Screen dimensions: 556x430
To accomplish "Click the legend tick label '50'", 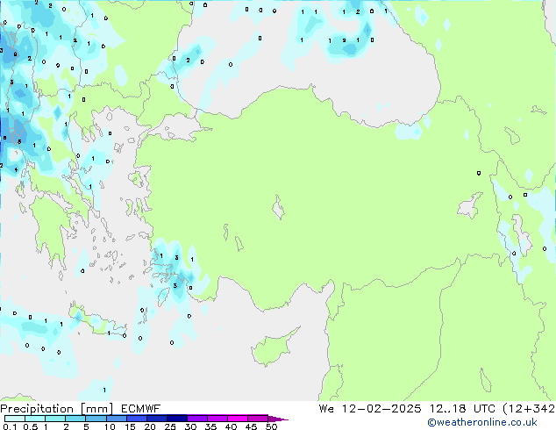I will (x=271, y=426).
